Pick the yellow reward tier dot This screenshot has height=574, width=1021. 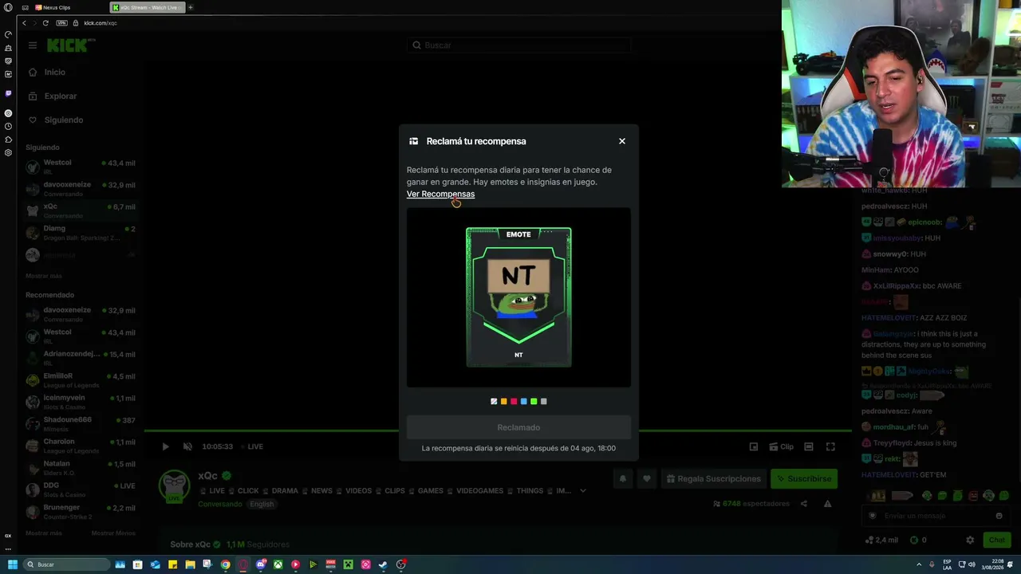click(x=503, y=402)
